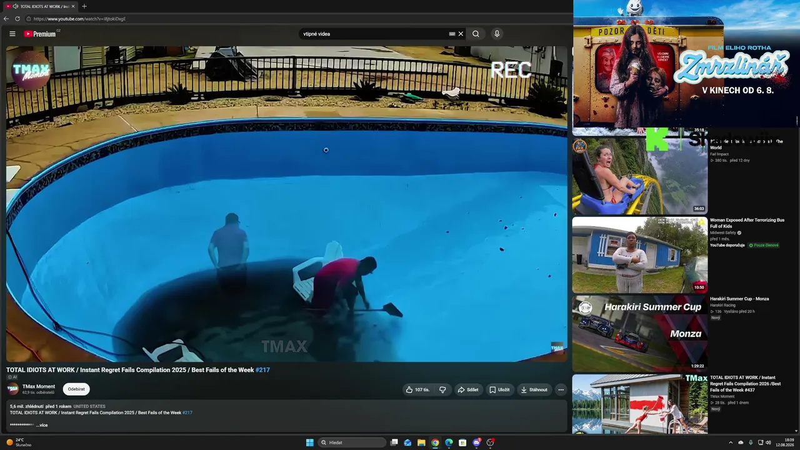Reload the YouTube page
The image size is (800, 450).
(17, 19)
